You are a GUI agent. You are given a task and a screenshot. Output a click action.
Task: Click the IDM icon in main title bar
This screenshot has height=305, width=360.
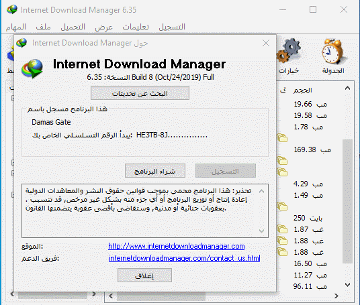click(x=11, y=9)
